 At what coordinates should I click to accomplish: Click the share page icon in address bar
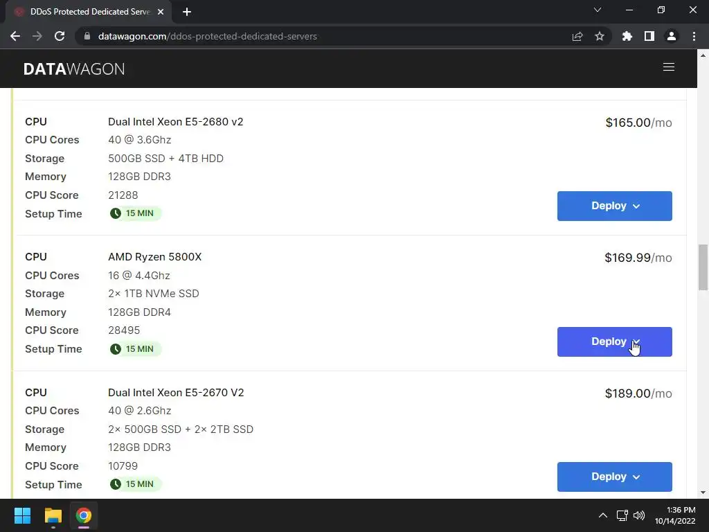pos(577,36)
